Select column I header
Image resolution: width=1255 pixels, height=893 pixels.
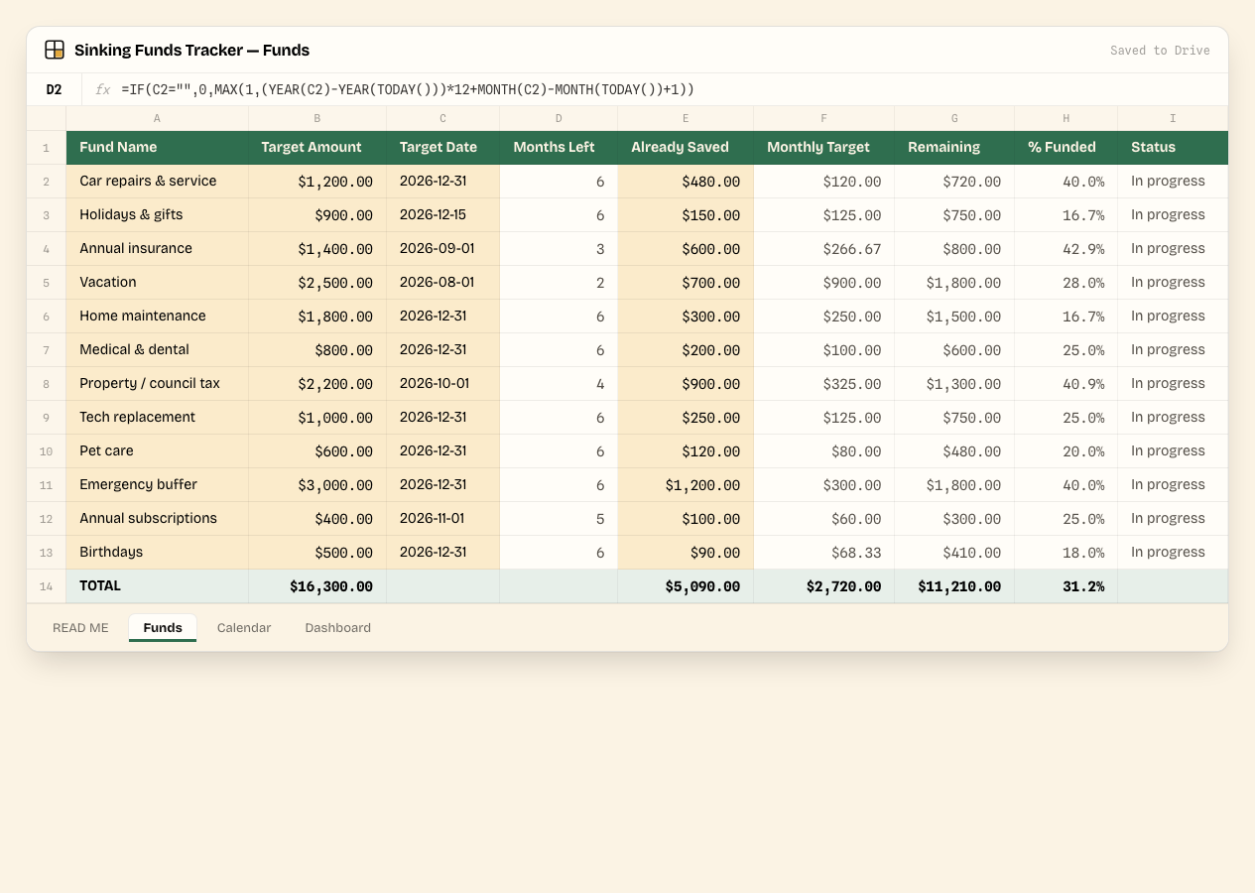pyautogui.click(x=1173, y=118)
